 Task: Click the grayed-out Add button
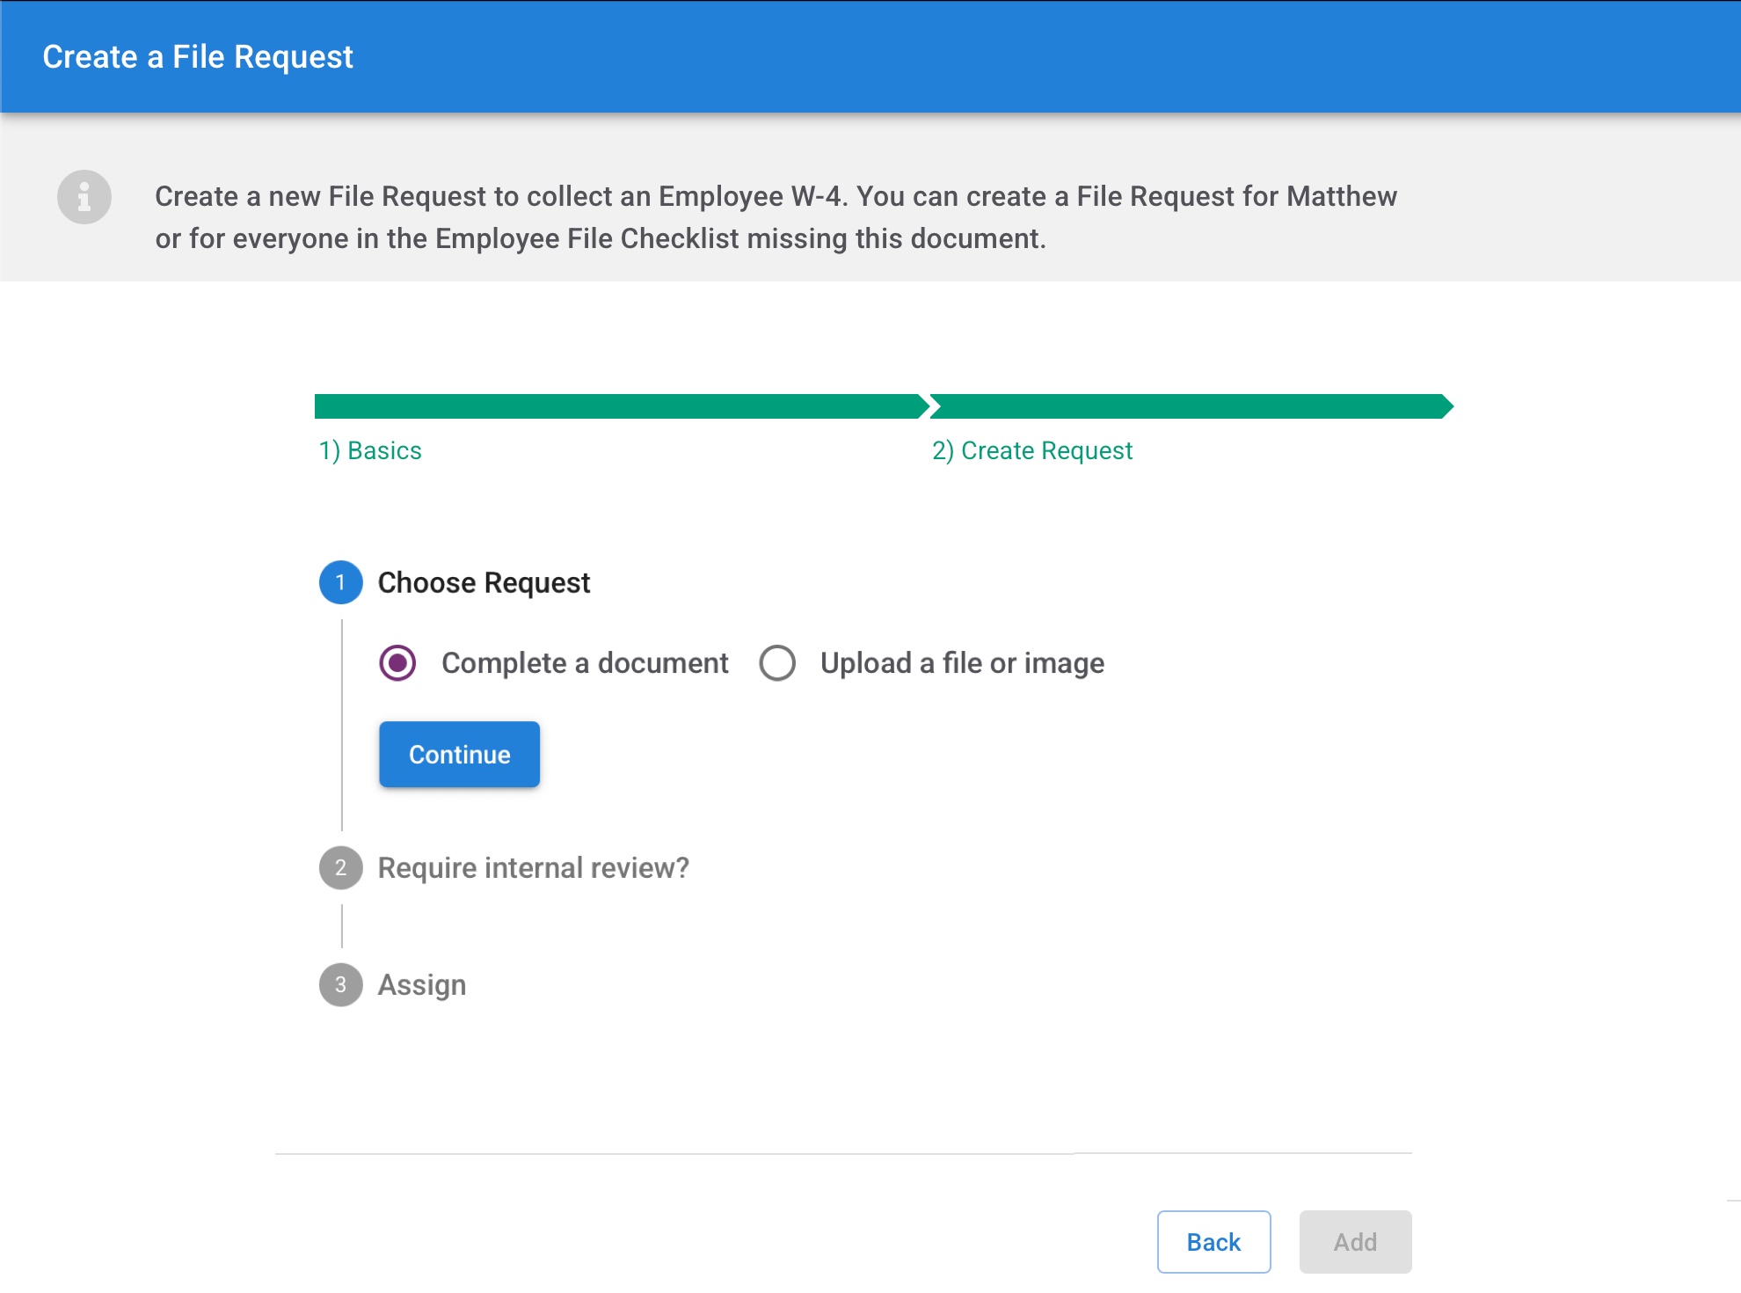tap(1355, 1242)
